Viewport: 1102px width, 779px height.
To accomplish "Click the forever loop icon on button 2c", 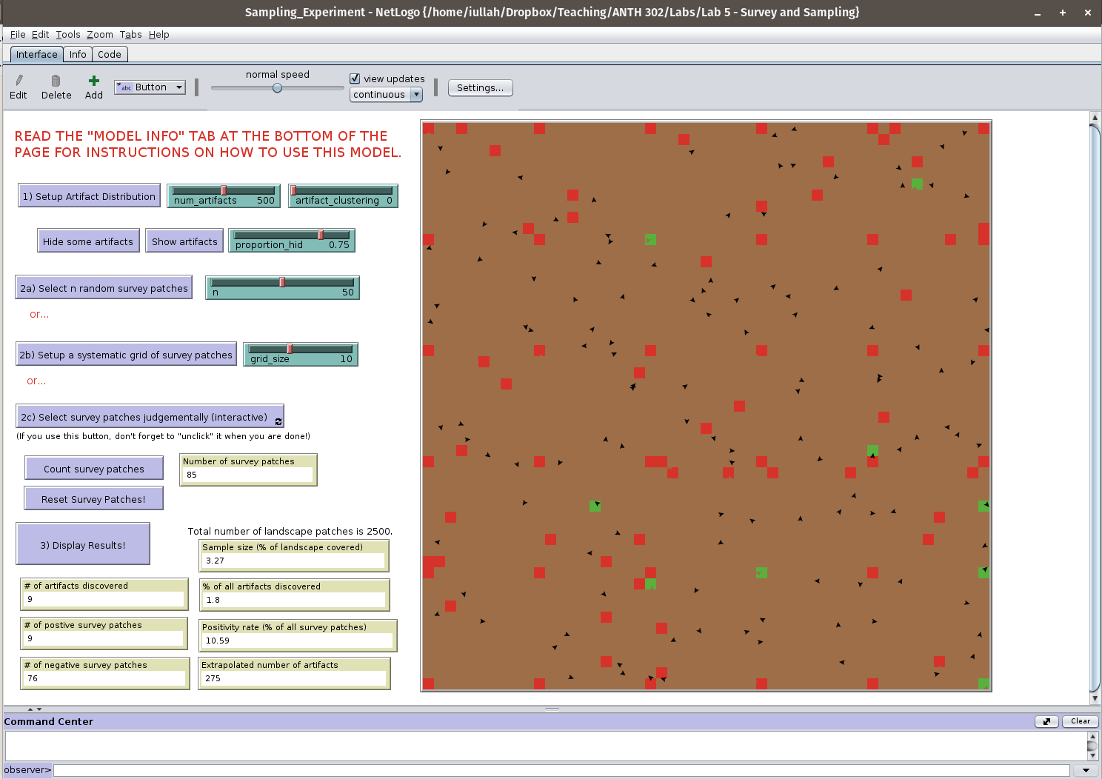I will pyautogui.click(x=278, y=421).
